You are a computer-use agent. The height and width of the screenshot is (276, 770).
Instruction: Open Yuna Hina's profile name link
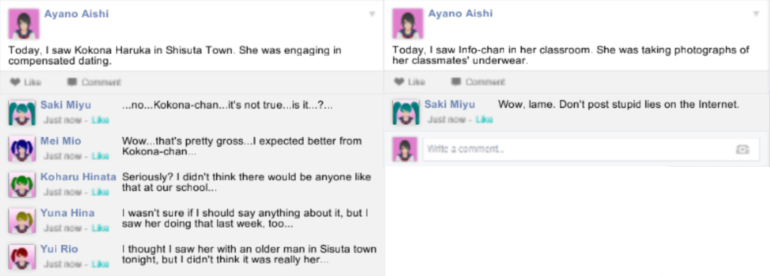click(x=67, y=213)
